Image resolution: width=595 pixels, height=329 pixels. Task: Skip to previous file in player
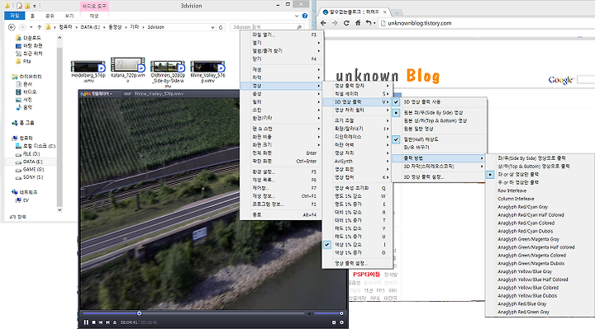click(101, 322)
